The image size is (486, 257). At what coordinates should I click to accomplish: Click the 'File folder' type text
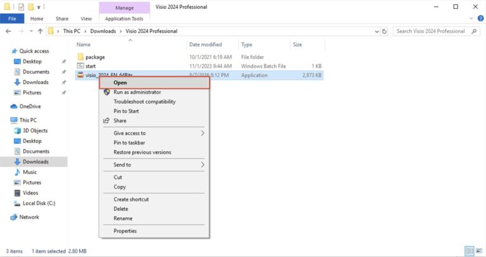pyautogui.click(x=252, y=57)
